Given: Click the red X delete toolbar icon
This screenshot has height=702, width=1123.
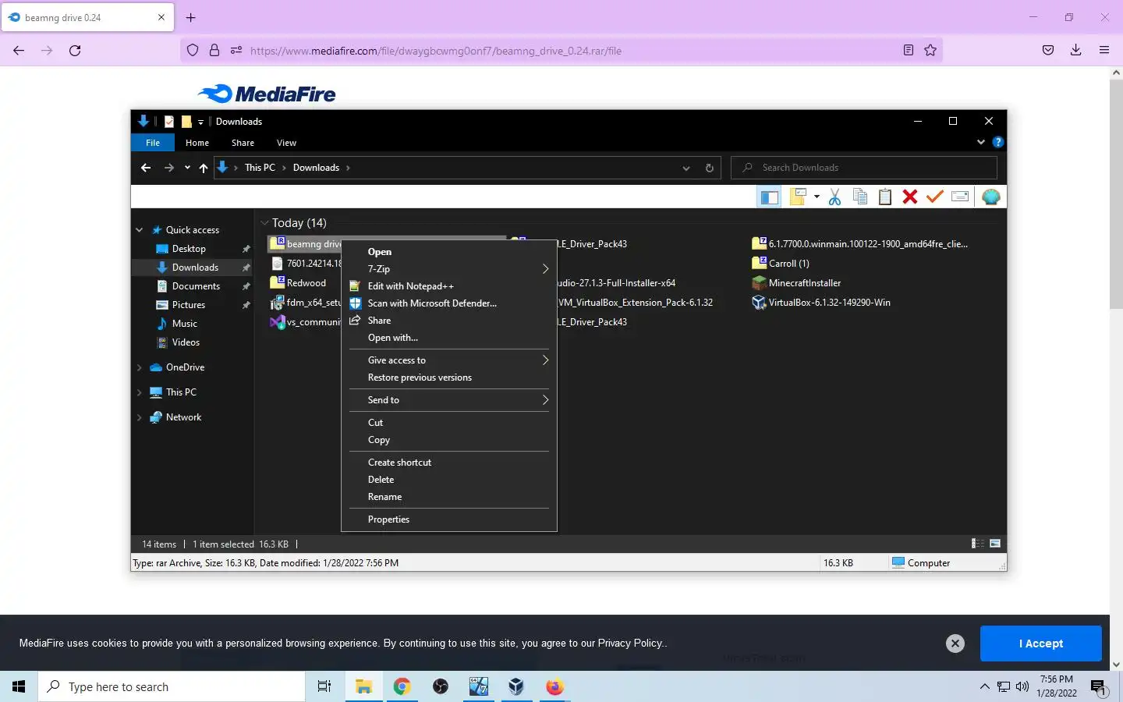Looking at the screenshot, I should tap(910, 197).
